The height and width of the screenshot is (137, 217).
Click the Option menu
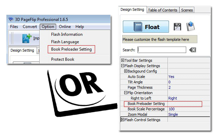(x=48, y=27)
